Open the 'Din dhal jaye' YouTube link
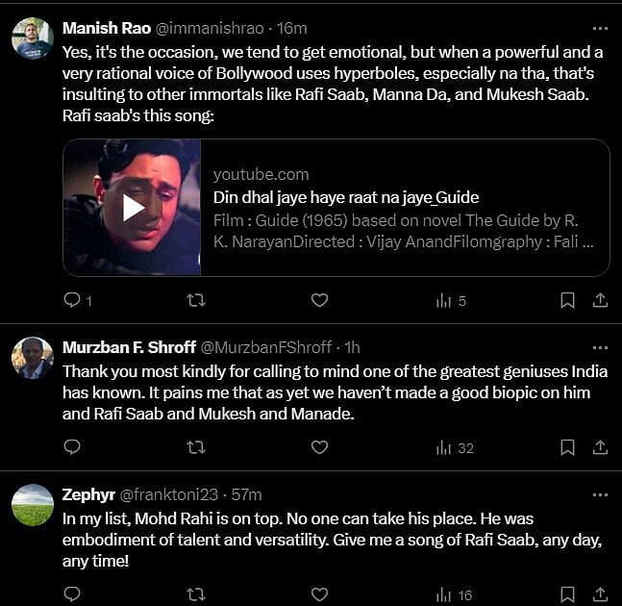 pyautogui.click(x=346, y=197)
